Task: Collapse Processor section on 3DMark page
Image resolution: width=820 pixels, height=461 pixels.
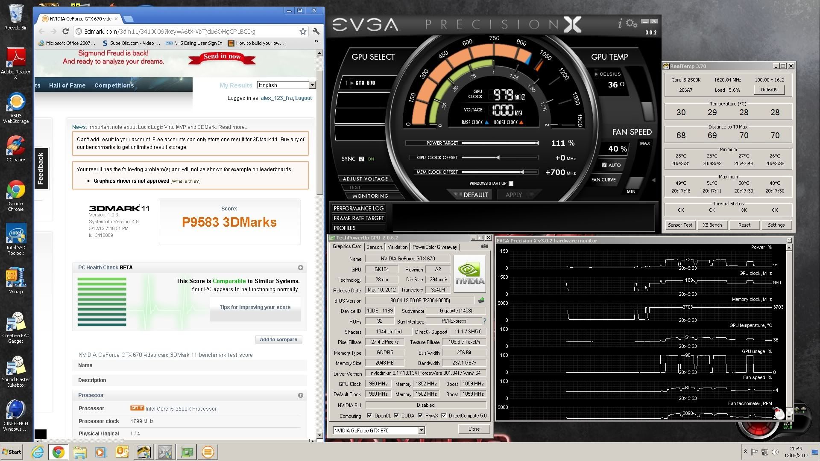Action: point(301,395)
